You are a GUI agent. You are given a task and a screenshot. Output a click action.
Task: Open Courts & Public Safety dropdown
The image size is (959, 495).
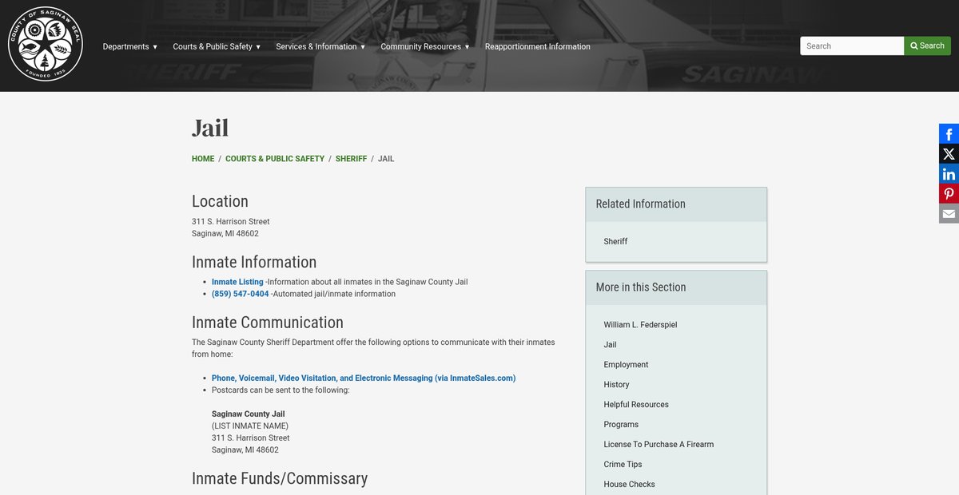pyautogui.click(x=217, y=46)
